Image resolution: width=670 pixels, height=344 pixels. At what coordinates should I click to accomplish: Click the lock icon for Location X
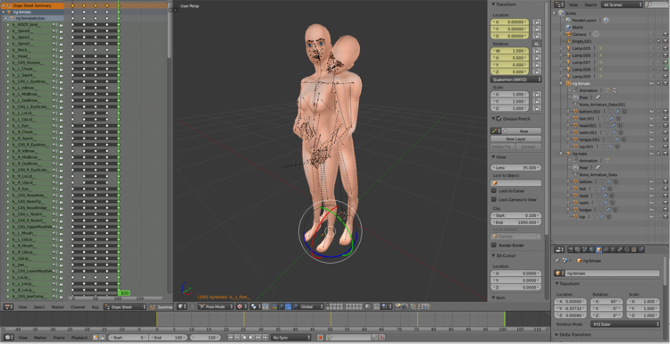coord(537,21)
